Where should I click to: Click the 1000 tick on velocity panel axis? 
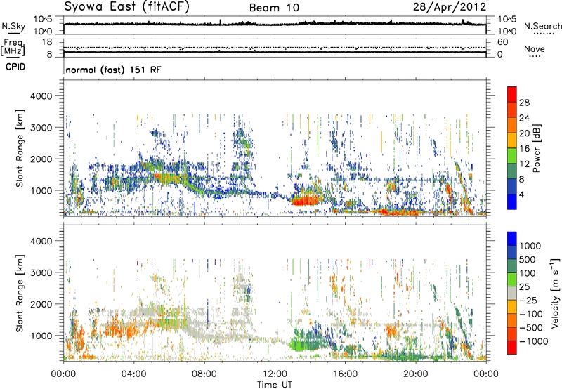click(x=41, y=336)
